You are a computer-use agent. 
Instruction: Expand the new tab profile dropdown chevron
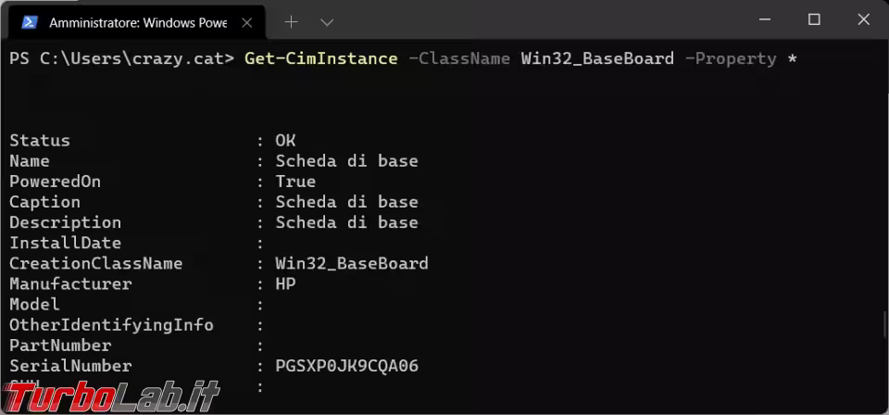[327, 20]
